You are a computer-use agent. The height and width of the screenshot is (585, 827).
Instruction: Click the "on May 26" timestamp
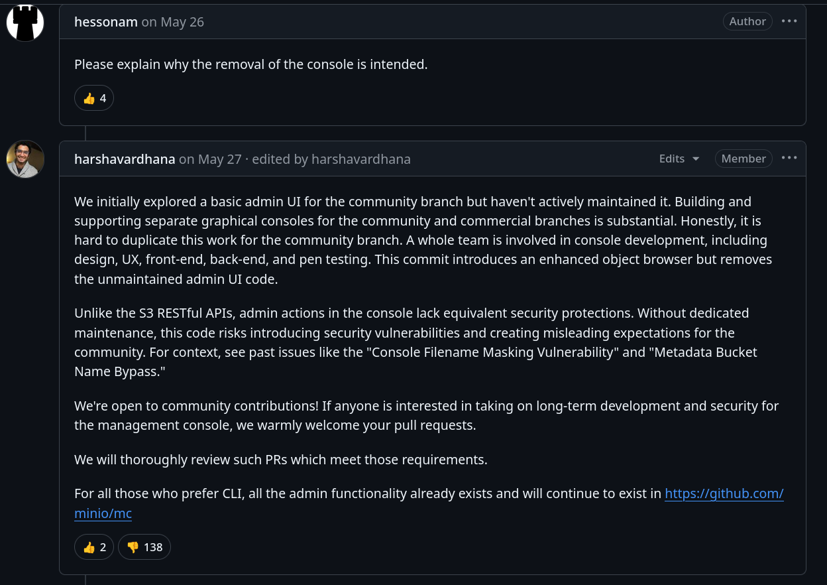[173, 22]
